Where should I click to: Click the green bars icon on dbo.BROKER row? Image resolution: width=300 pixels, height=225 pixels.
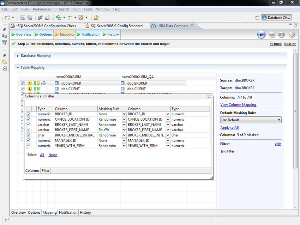coord(37,83)
